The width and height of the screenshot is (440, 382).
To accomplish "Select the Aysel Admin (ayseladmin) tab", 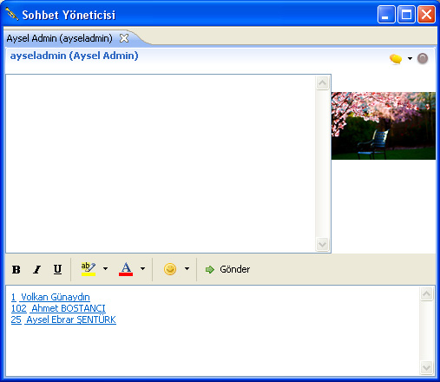I will (x=60, y=38).
